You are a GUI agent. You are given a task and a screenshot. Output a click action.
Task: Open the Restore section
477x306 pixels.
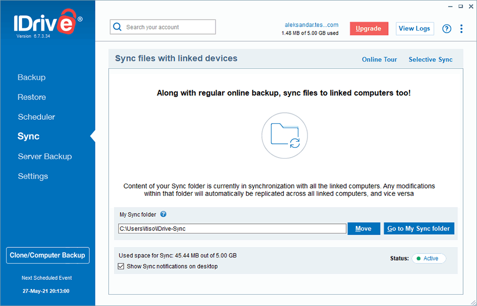(x=32, y=97)
